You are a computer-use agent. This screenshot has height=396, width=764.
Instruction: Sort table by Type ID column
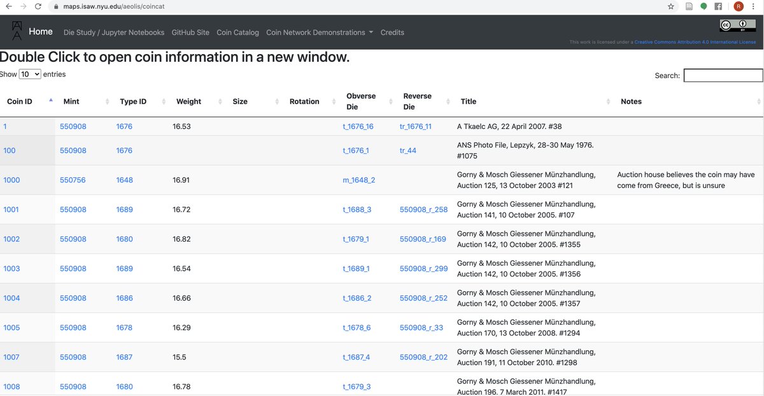pos(141,102)
